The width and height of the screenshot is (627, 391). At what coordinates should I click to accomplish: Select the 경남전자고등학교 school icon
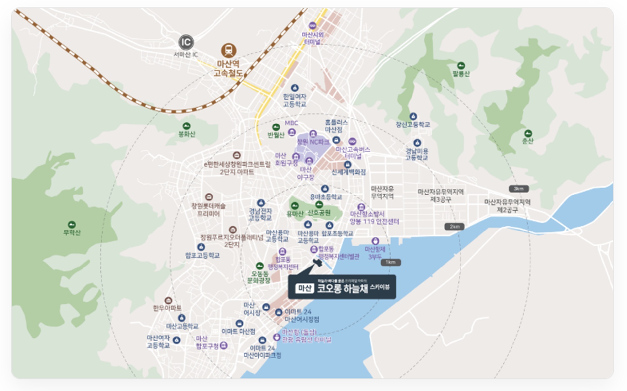pos(261,203)
